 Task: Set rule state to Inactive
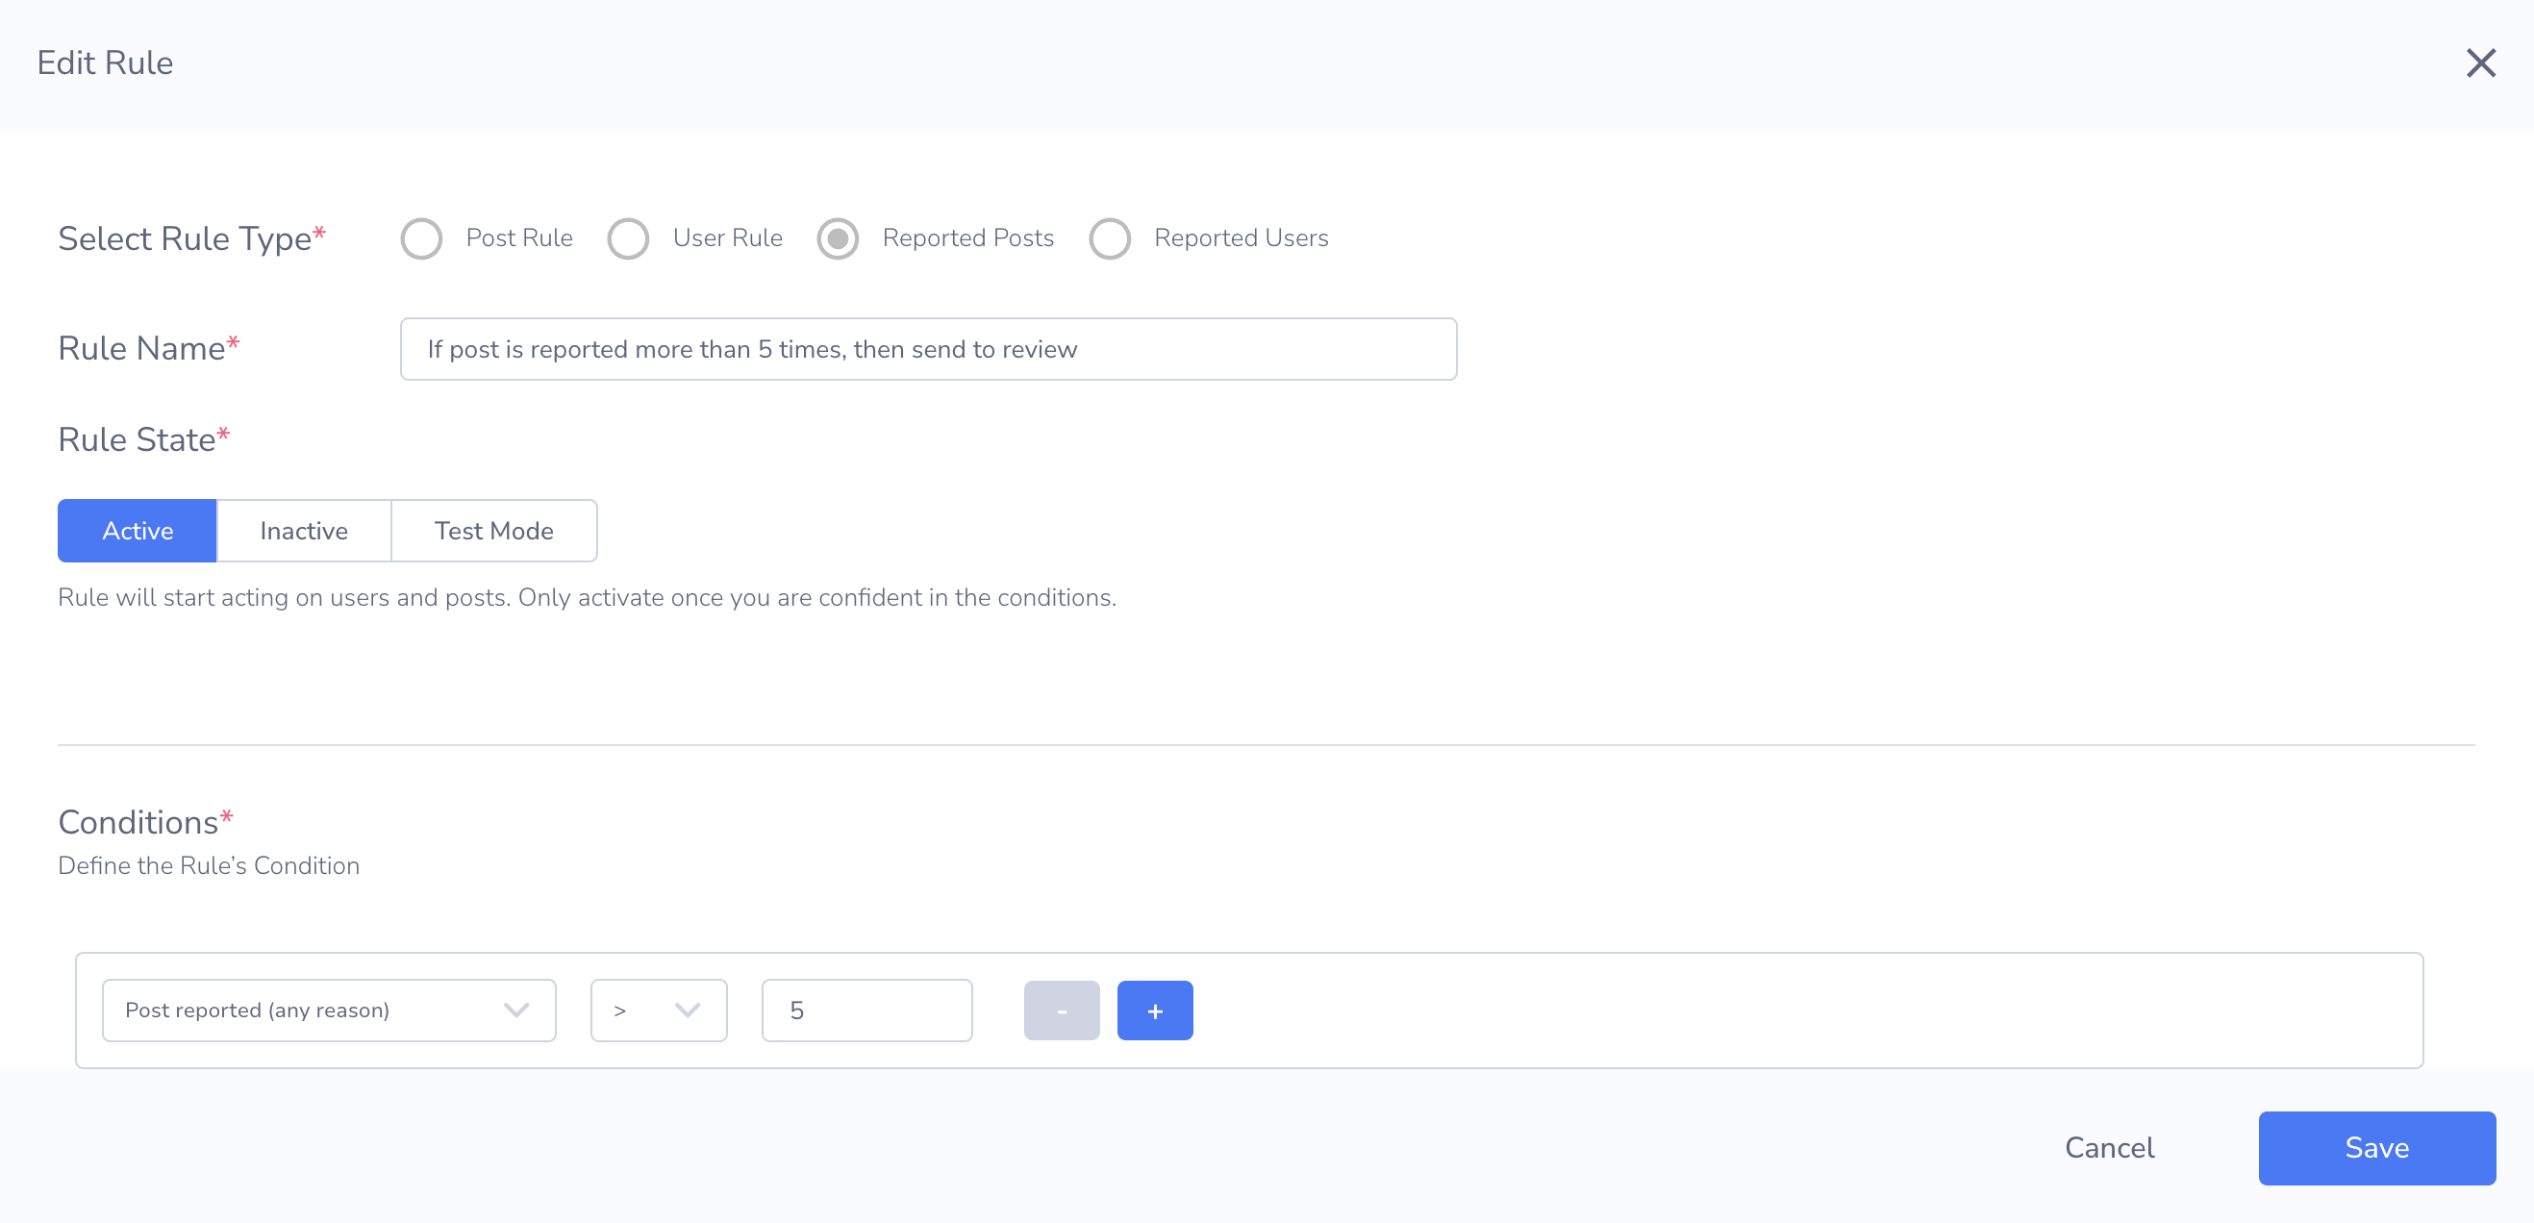pyautogui.click(x=304, y=531)
